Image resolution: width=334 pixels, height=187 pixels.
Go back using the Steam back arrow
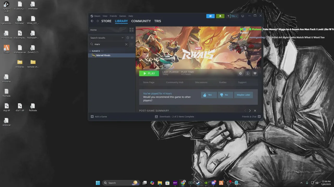pos(92,21)
